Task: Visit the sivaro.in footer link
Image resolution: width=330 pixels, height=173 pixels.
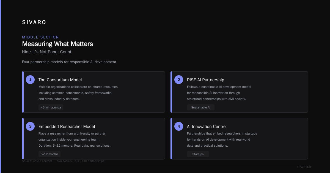Action: [305, 167]
